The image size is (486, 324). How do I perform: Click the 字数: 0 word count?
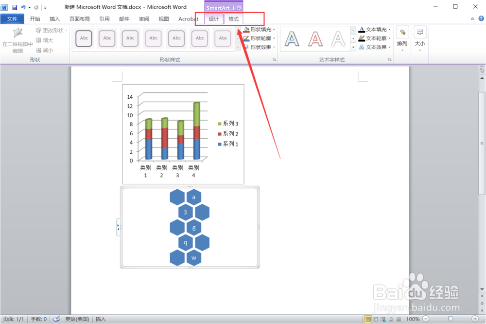pyautogui.click(x=38, y=319)
